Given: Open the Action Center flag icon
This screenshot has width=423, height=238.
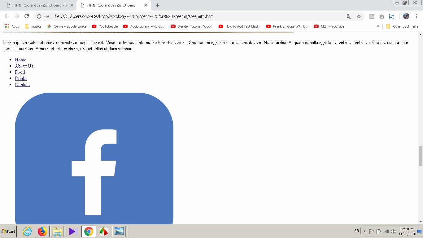Looking at the screenshot, I should click(x=371, y=231).
